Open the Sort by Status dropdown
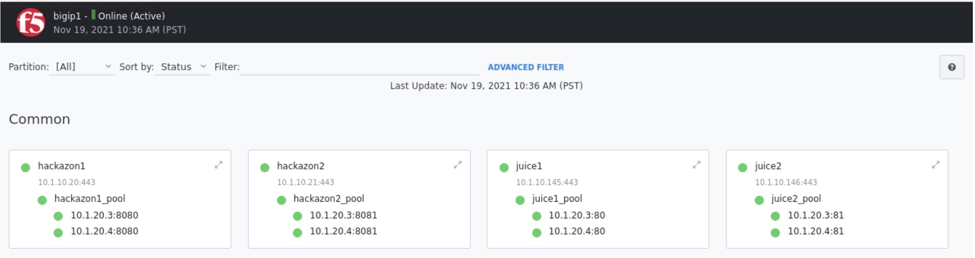Viewport: 975px width, 258px height. pyautogui.click(x=182, y=67)
